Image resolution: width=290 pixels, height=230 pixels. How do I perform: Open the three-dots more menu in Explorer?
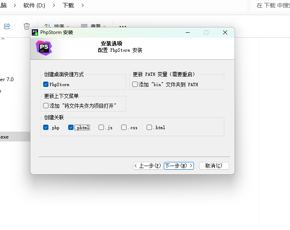[123, 26]
